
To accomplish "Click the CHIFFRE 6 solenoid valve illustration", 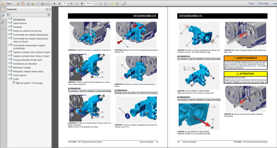I will click(89, 35).
